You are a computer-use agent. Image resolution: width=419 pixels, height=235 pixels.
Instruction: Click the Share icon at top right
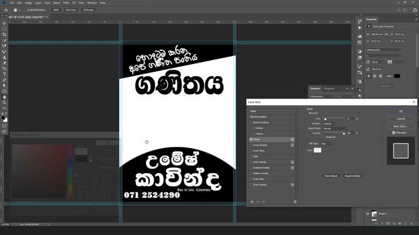(415, 10)
